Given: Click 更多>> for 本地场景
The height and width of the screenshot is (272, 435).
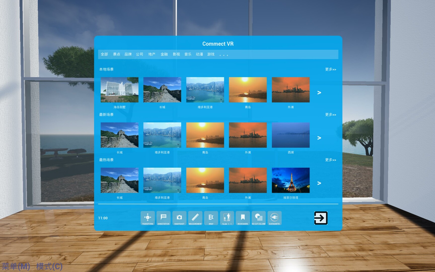Looking at the screenshot, I should (x=331, y=69).
